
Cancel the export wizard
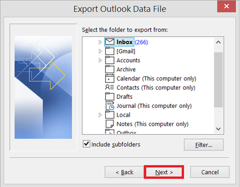point(210,172)
